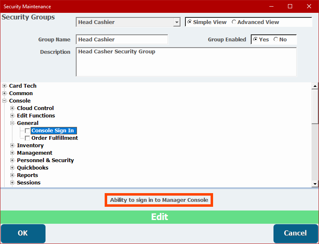The image size is (319, 244).
Task: Set Group Enabled to No
Action: pos(276,40)
